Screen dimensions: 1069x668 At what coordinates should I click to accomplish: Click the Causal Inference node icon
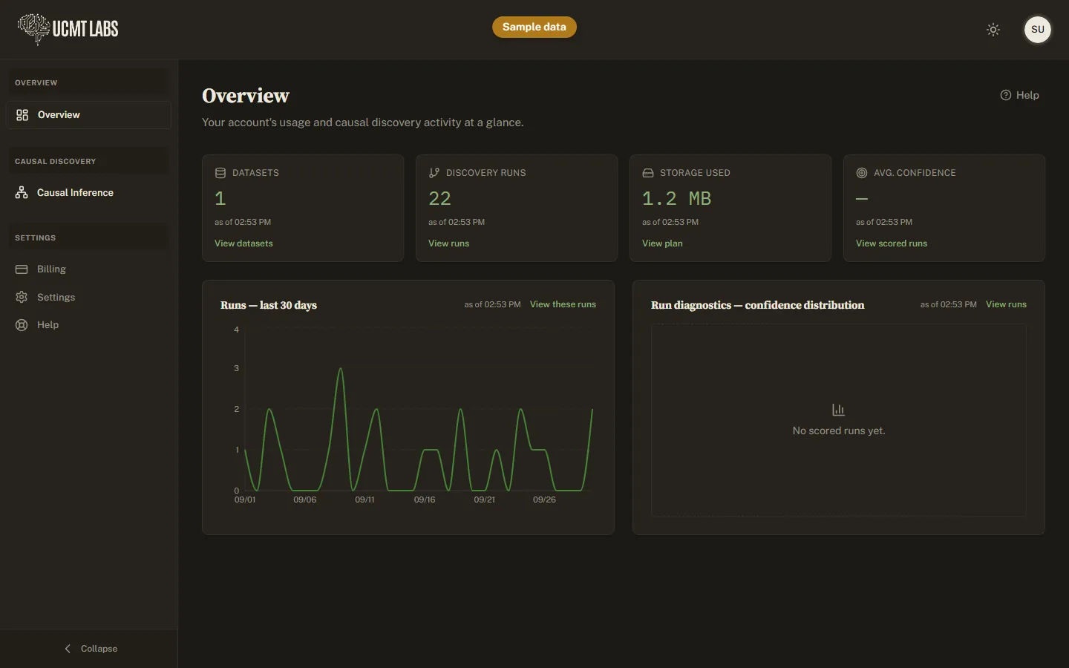coord(22,193)
